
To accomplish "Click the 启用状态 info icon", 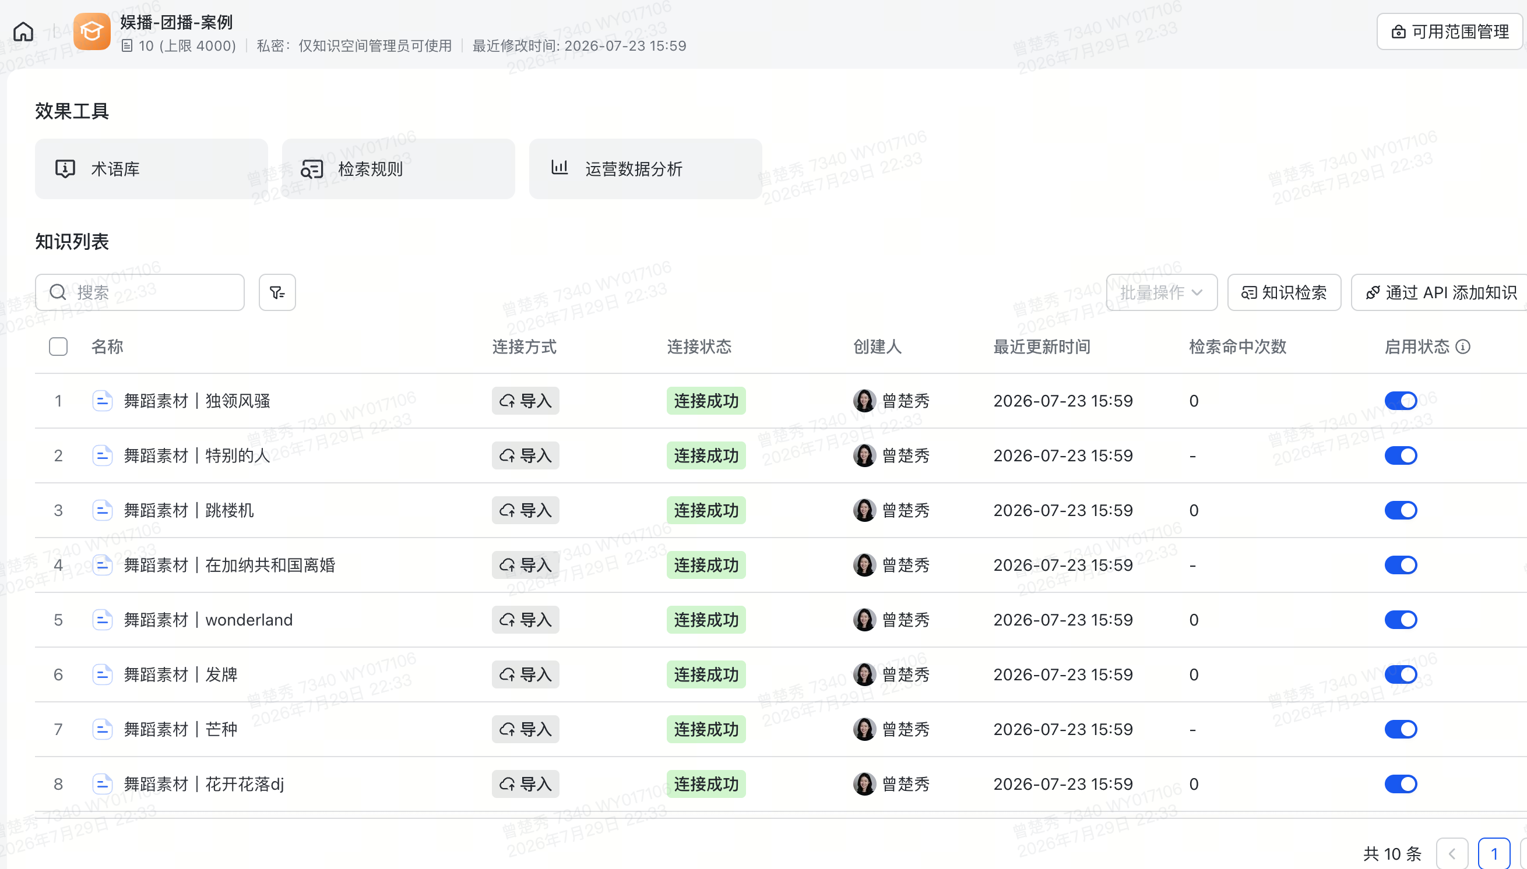I will pyautogui.click(x=1463, y=347).
